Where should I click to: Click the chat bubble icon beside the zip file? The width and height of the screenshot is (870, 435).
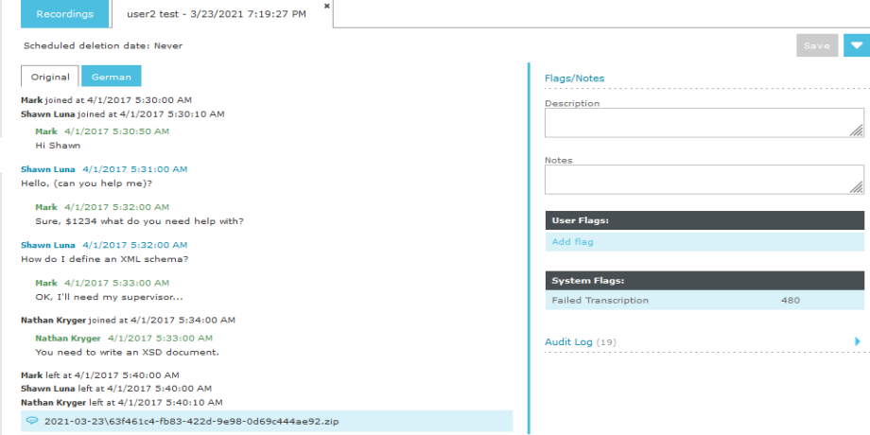[x=32, y=421]
